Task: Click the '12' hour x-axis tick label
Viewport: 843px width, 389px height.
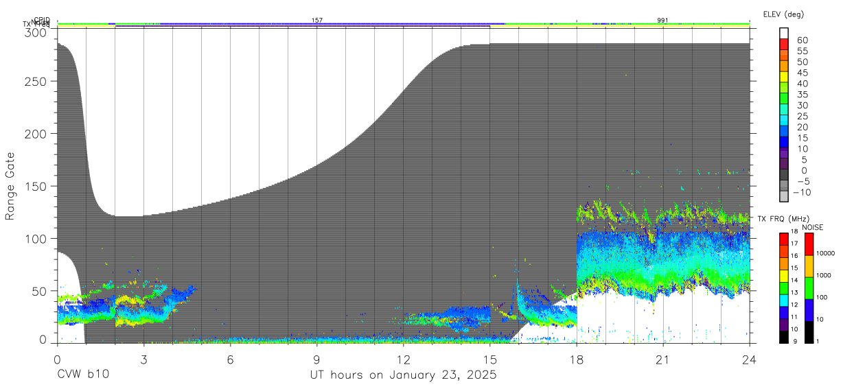Action: 404,359
